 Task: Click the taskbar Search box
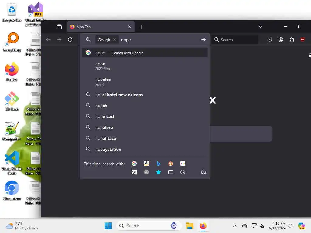[149, 226]
